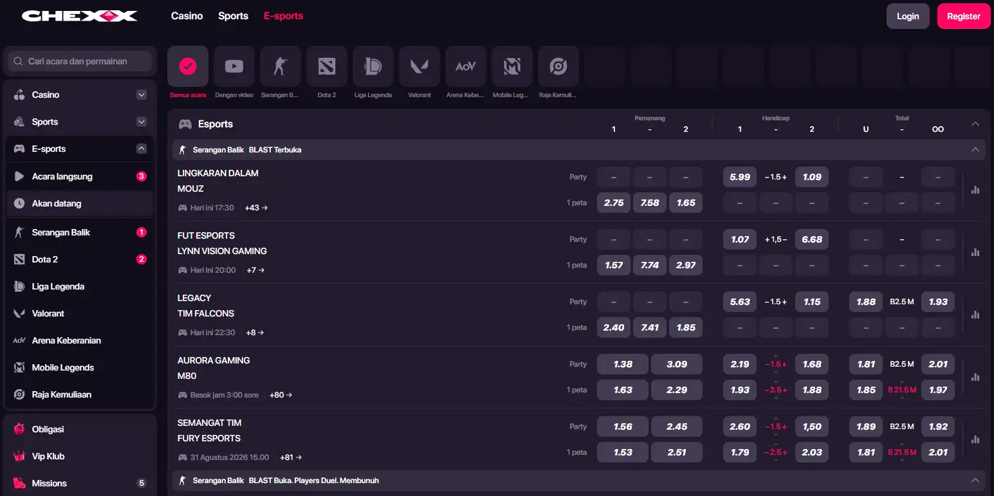The height and width of the screenshot is (496, 994).
Task: Lower 1 peta handicap line for AURORA GAMING
Action: (776, 398)
